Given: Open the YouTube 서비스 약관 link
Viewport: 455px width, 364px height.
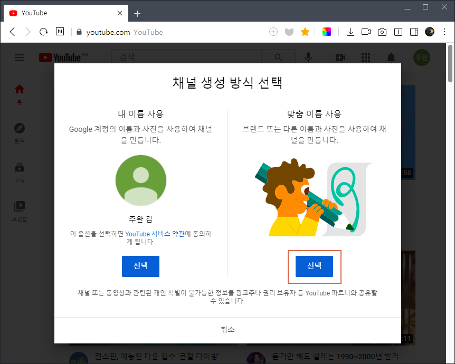Looking at the screenshot, I should [155, 234].
